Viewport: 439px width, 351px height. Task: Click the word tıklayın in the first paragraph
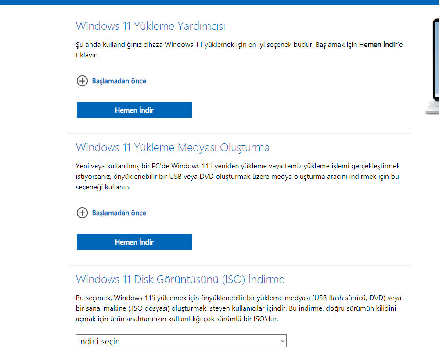pos(88,55)
